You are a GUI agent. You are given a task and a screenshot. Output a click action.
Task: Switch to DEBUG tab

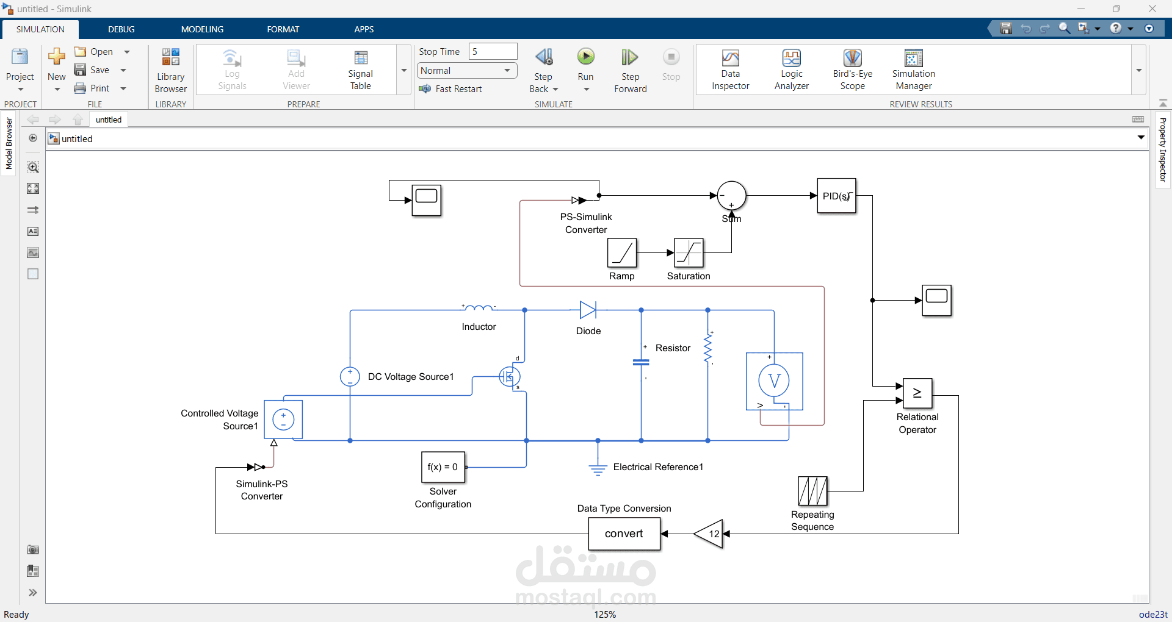coord(121,29)
